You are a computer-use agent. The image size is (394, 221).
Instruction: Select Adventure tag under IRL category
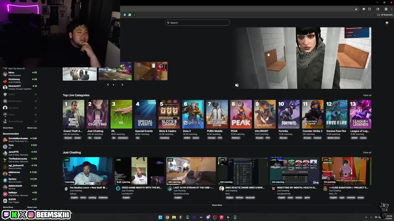[x=123, y=138]
